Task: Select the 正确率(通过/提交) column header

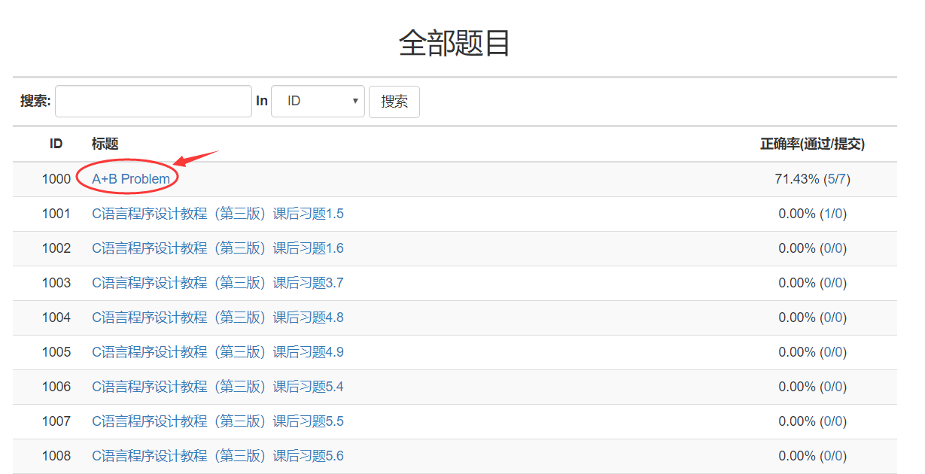Action: click(813, 144)
